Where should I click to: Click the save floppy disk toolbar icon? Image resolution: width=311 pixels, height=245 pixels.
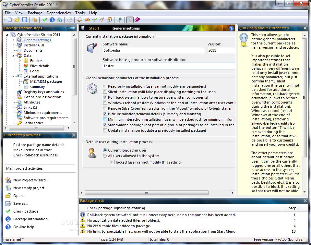tap(25, 20)
